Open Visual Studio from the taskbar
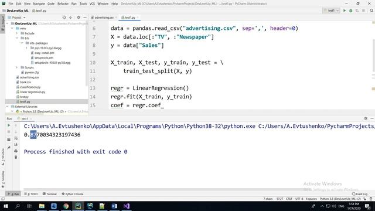The width and height of the screenshot is (375, 211). [x=127, y=206]
